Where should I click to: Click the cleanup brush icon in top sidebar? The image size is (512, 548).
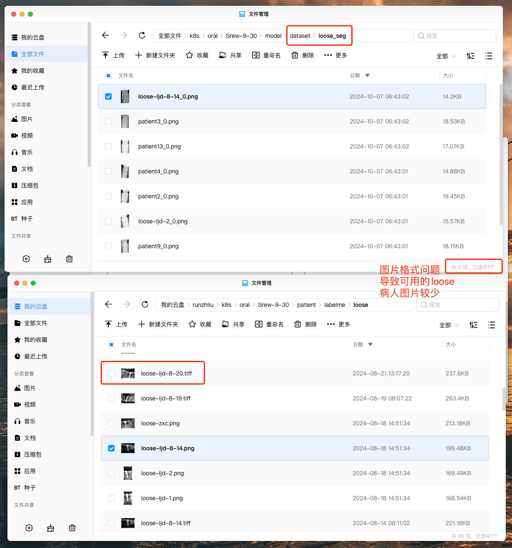[x=48, y=259]
